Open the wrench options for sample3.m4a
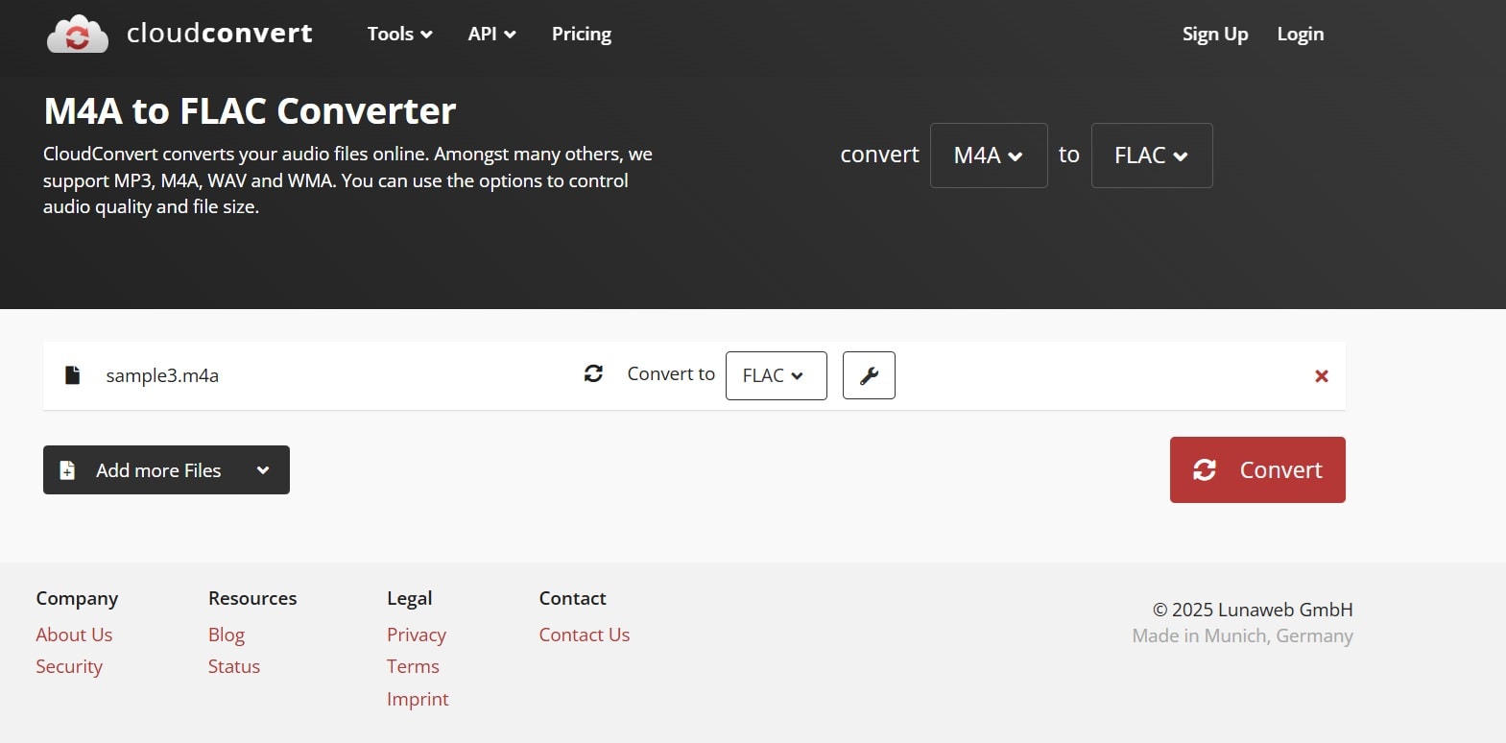1506x743 pixels. 869,375
